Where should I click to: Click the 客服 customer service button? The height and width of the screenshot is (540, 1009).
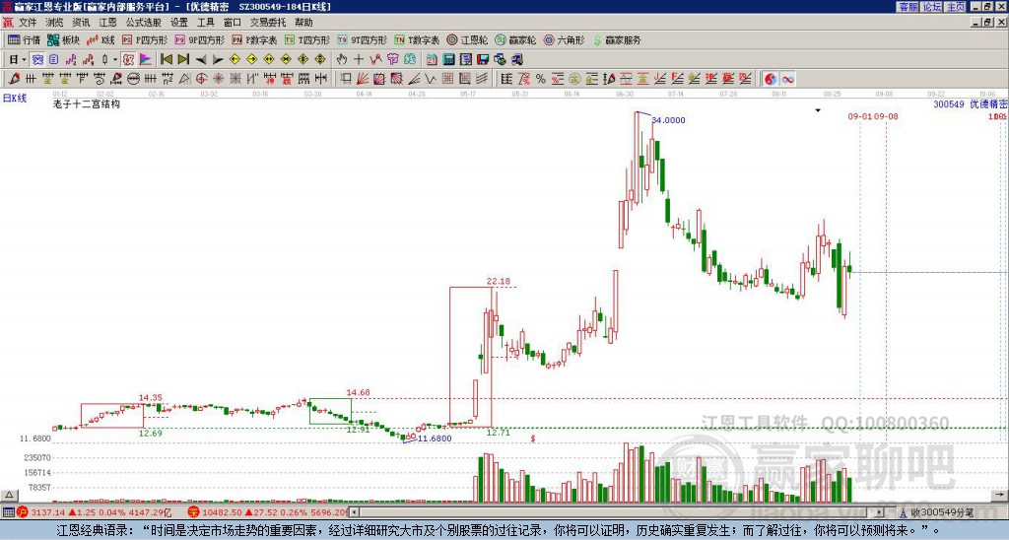click(908, 7)
